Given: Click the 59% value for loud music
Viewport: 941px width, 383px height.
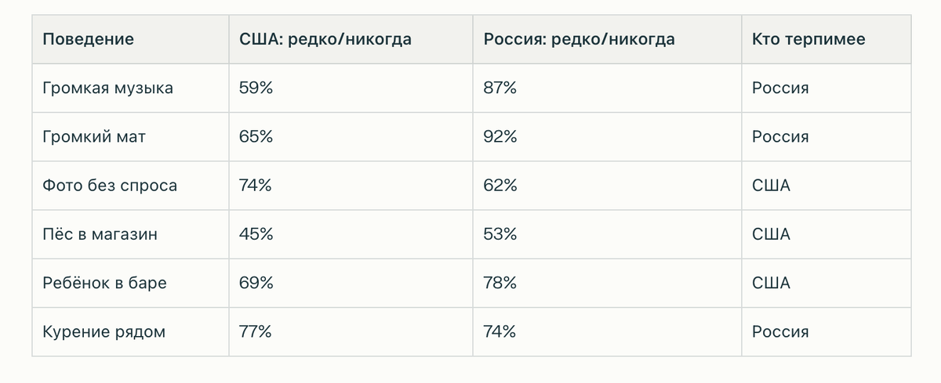Looking at the screenshot, I should (256, 89).
